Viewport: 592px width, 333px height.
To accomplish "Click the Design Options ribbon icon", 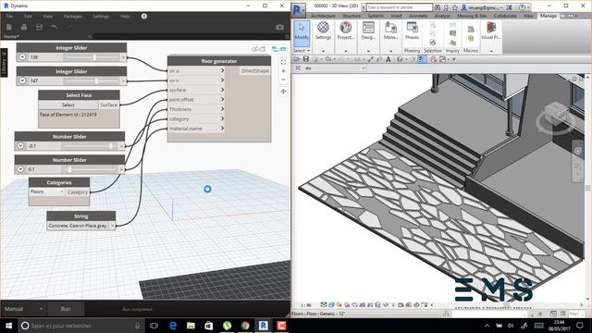I will 368,31.
